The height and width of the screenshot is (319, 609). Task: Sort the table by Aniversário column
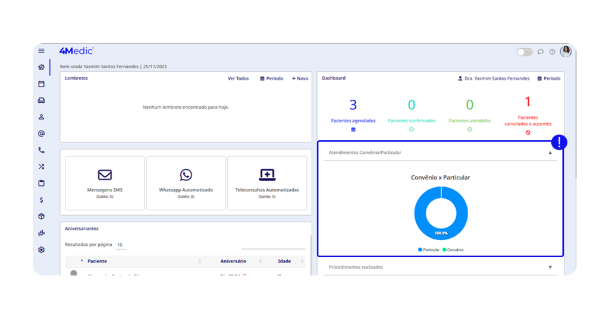(233, 261)
